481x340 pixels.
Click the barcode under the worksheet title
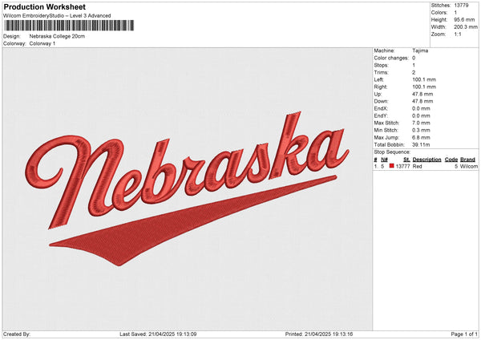[x=69, y=26]
